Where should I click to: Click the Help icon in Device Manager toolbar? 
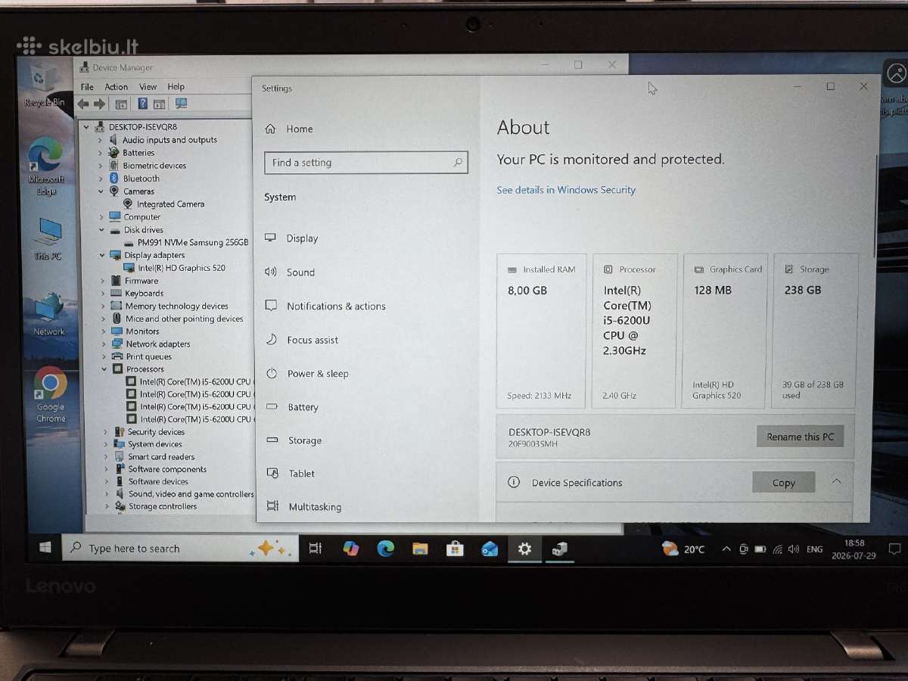(x=142, y=104)
